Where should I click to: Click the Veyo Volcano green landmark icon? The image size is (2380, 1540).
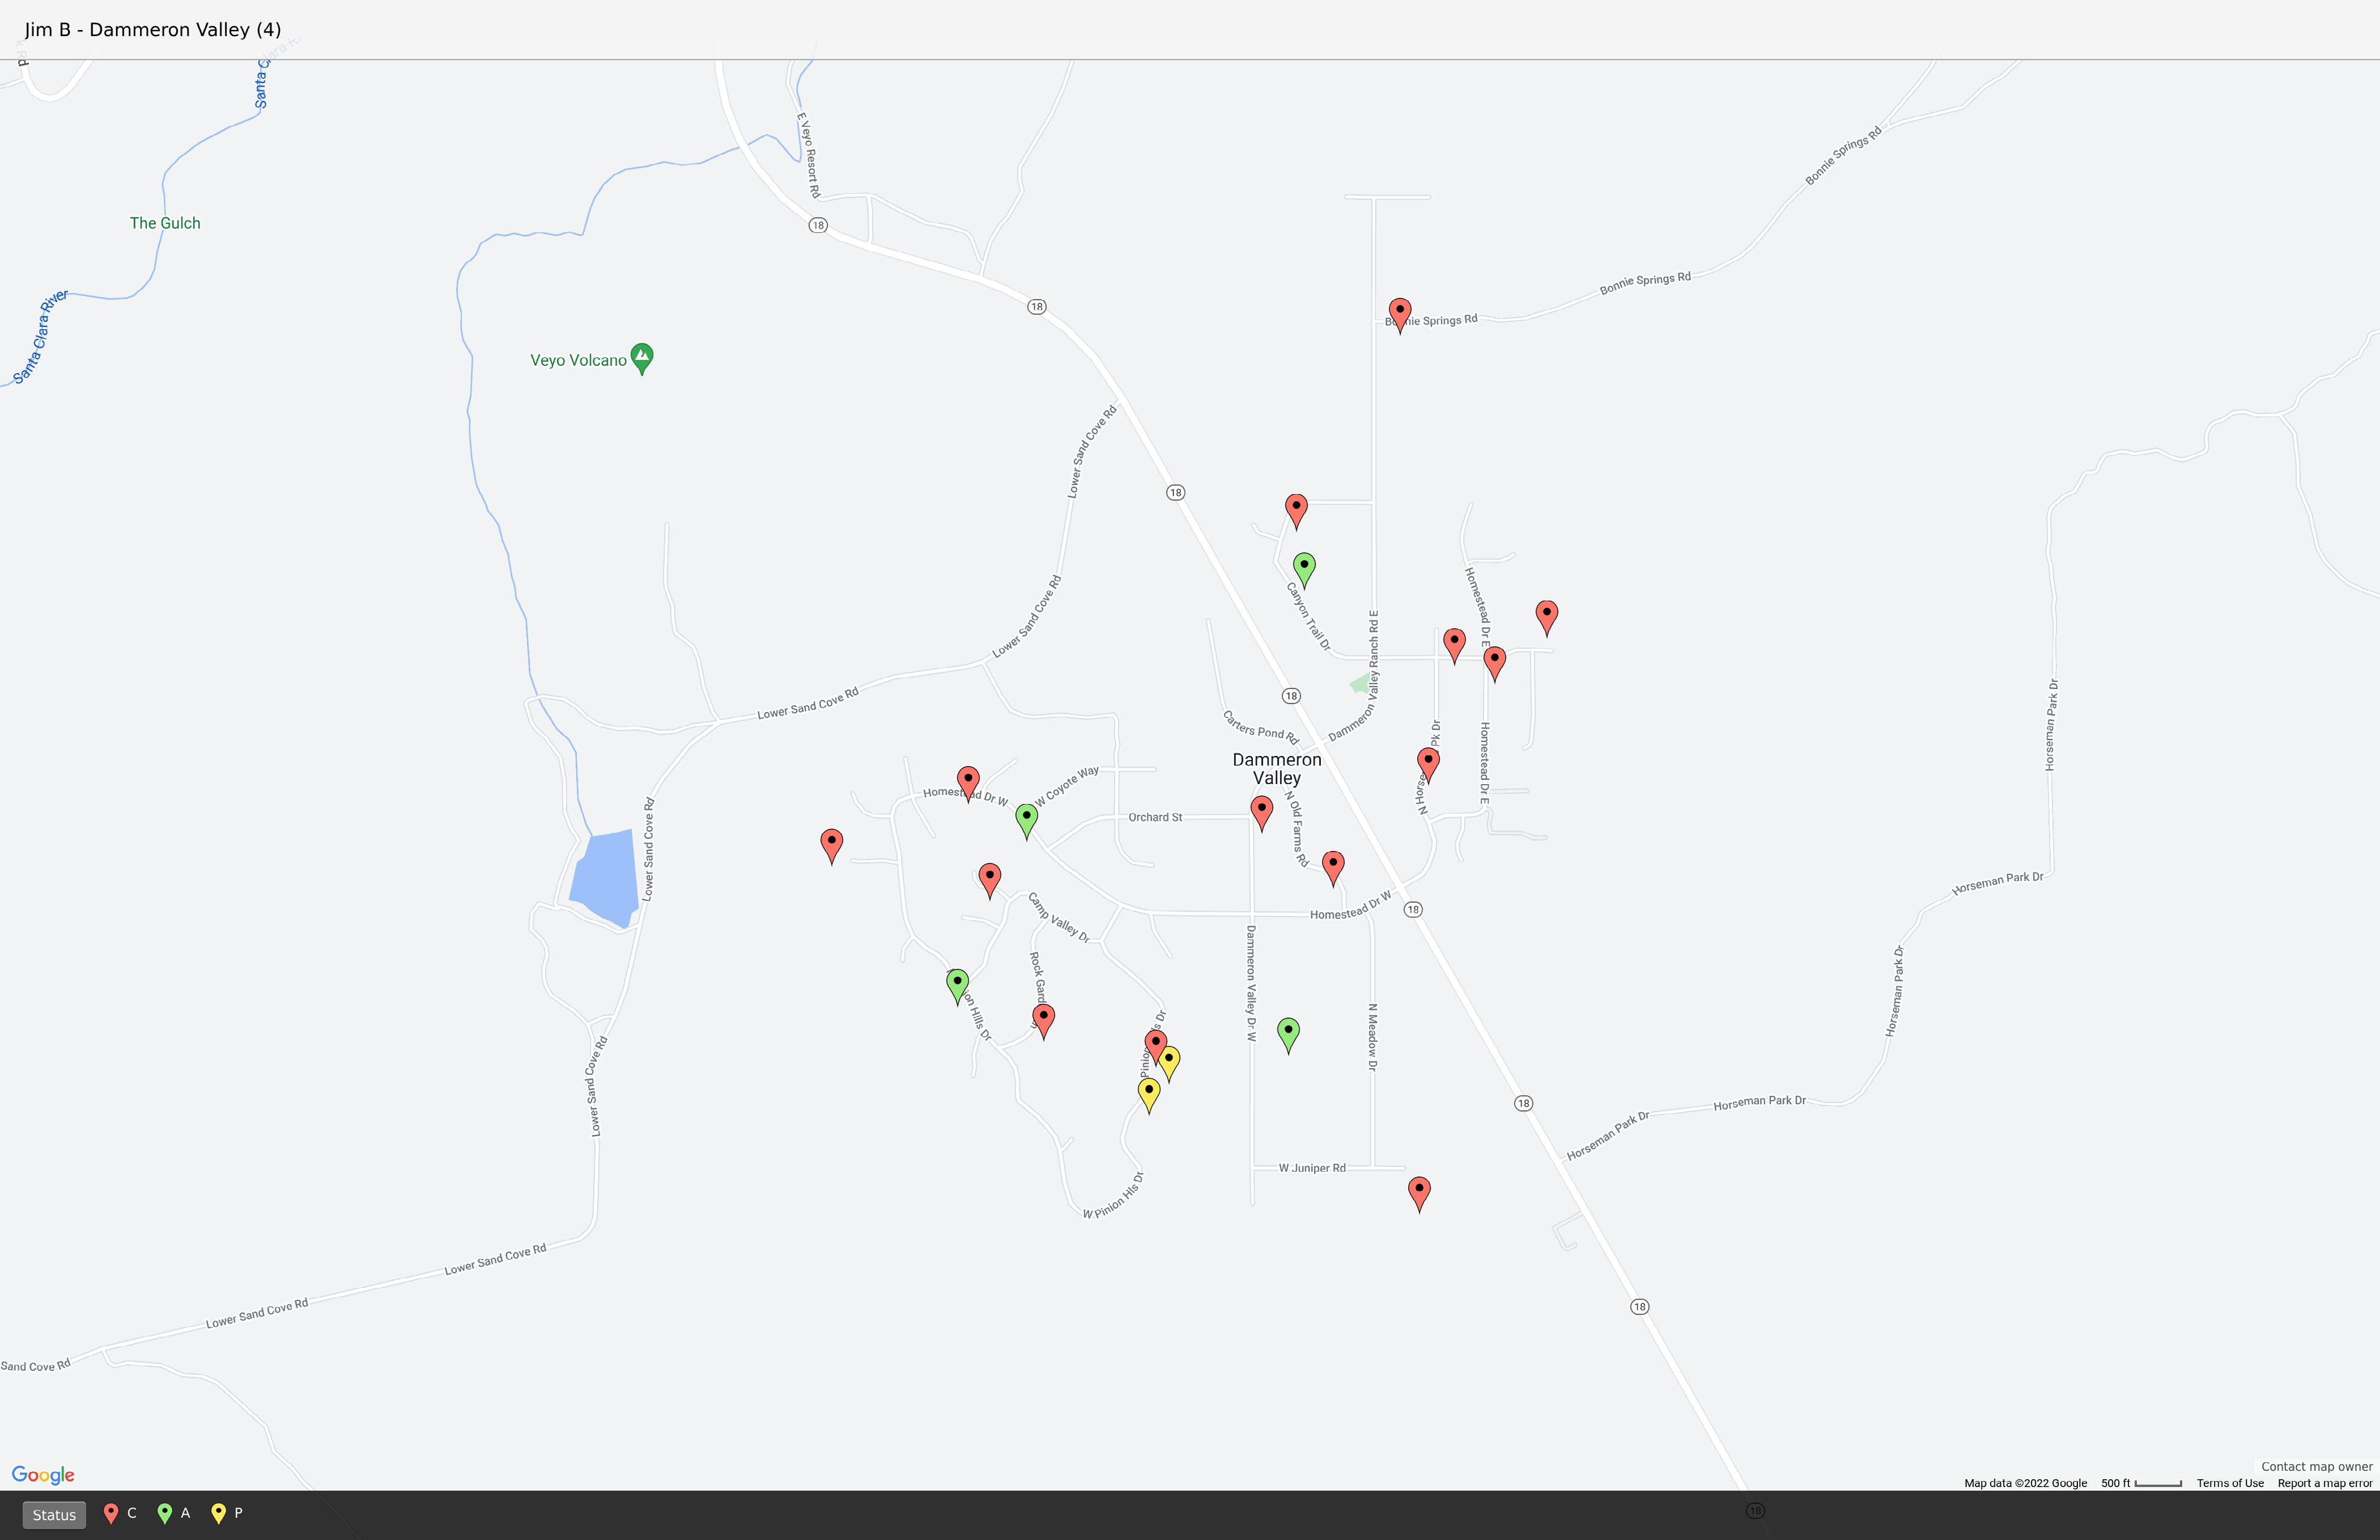point(642,357)
